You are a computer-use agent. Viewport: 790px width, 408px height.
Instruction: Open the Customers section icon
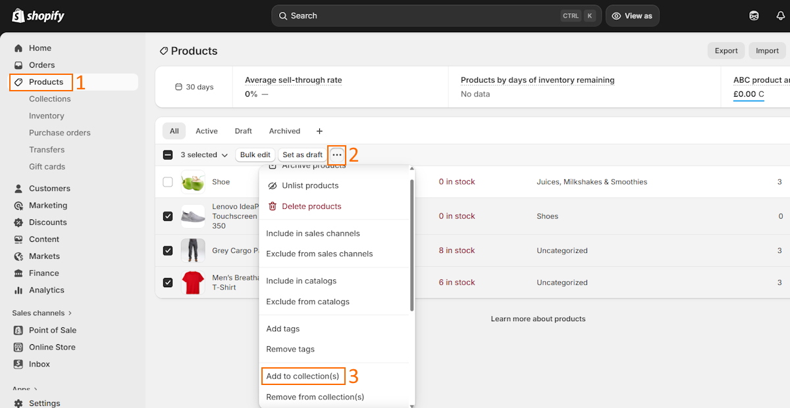tap(19, 188)
